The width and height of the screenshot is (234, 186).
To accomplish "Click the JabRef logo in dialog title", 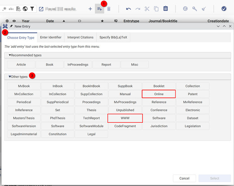I will coord(5,26).
